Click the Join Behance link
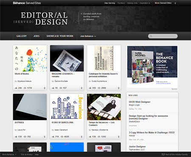 click(x=88, y=36)
